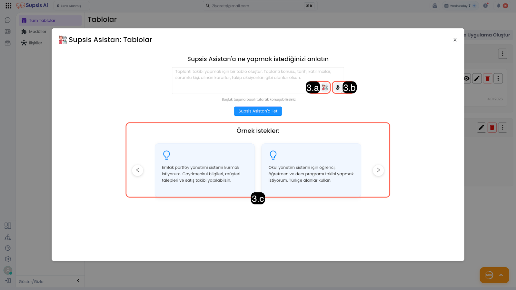Click Supsis Asistan'a İlet button

pyautogui.click(x=258, y=111)
